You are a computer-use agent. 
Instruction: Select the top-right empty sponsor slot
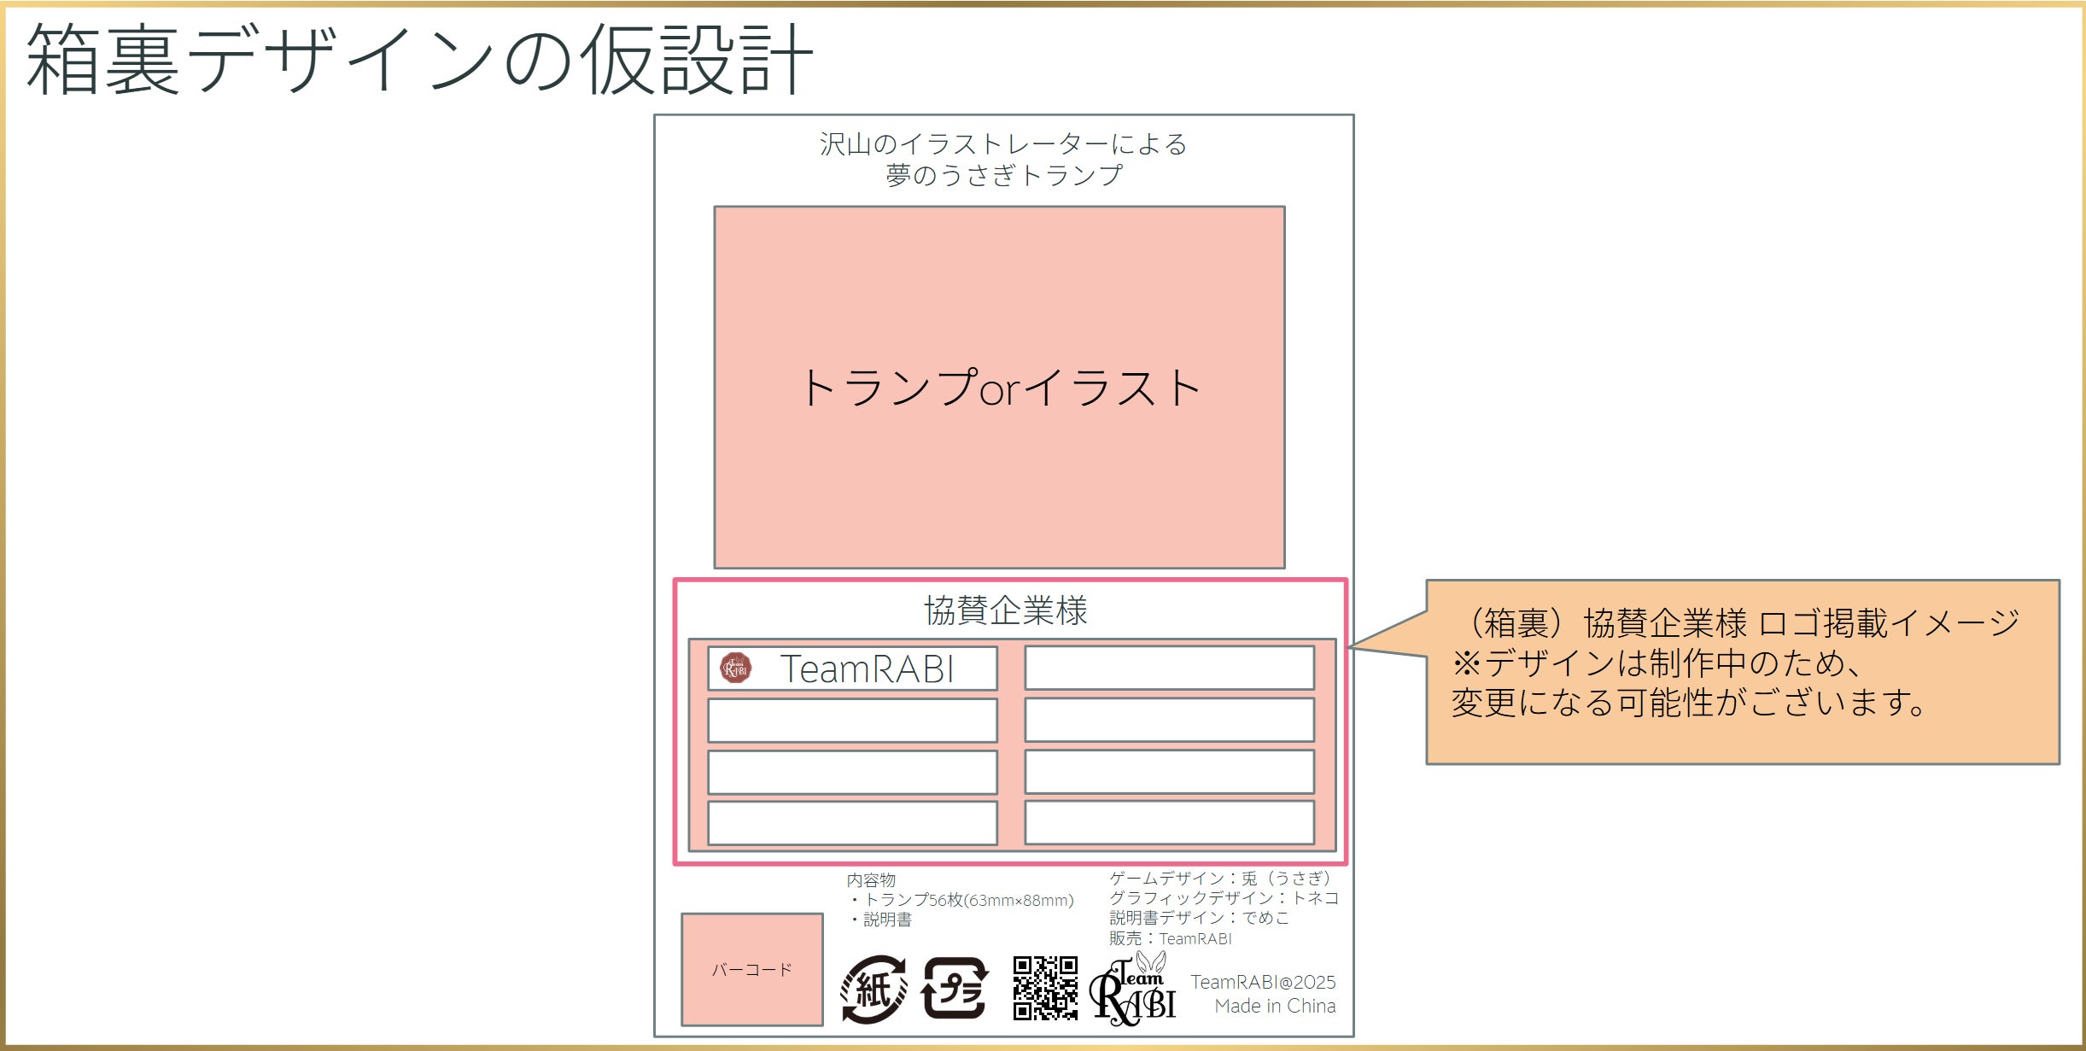(1169, 668)
